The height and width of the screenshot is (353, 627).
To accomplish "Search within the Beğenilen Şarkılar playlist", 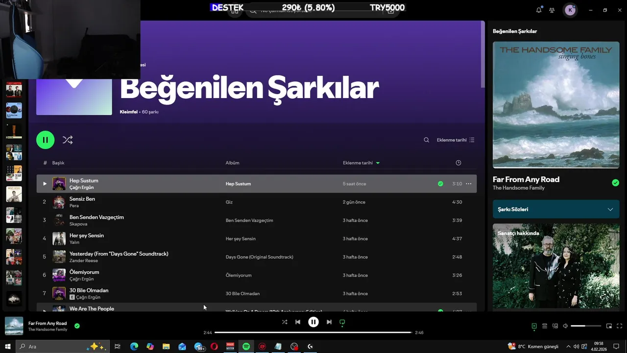I will (426, 140).
